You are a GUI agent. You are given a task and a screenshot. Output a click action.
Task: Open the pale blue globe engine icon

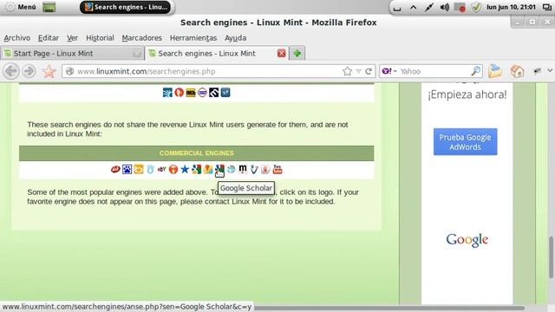coord(232,170)
